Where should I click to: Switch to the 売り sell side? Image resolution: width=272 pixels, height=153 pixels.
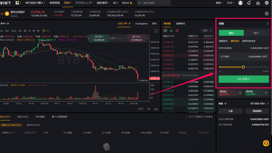tap(256, 33)
